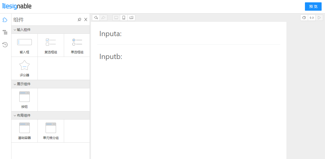Open the JSON code view button

(312, 18)
